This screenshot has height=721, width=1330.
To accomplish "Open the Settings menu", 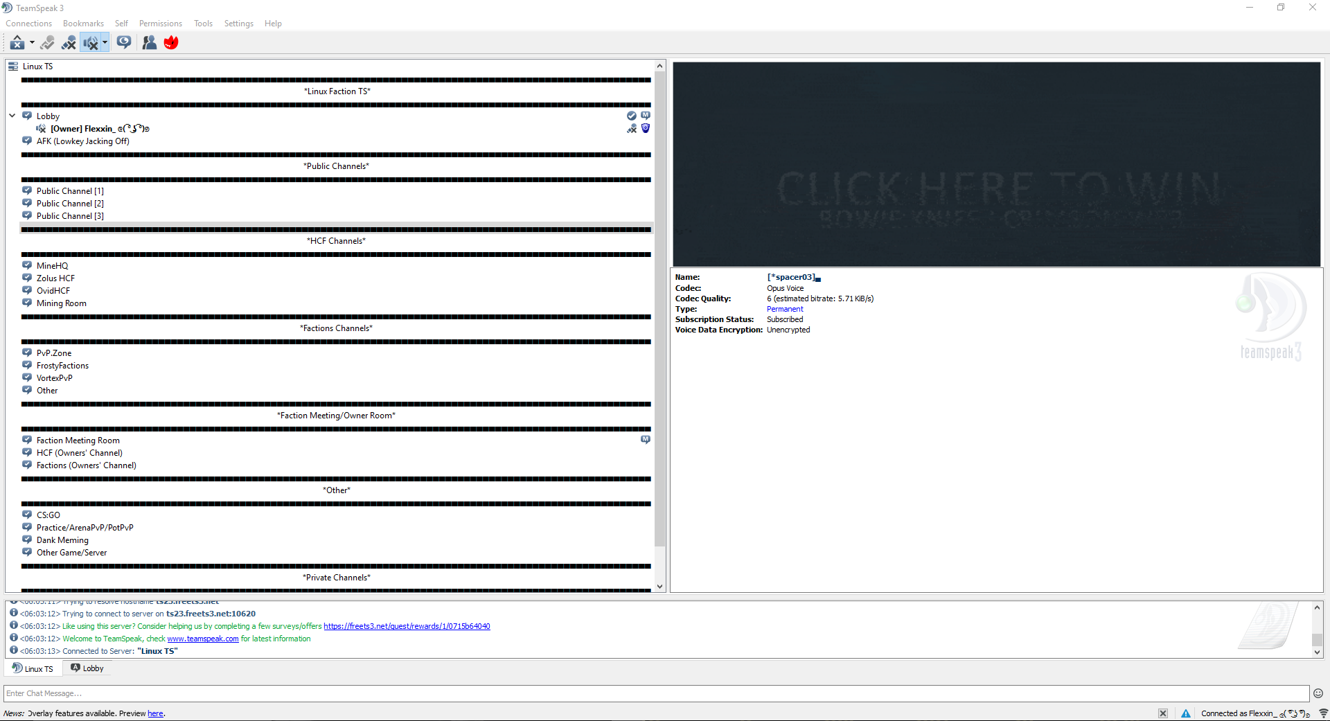I will 239,24.
